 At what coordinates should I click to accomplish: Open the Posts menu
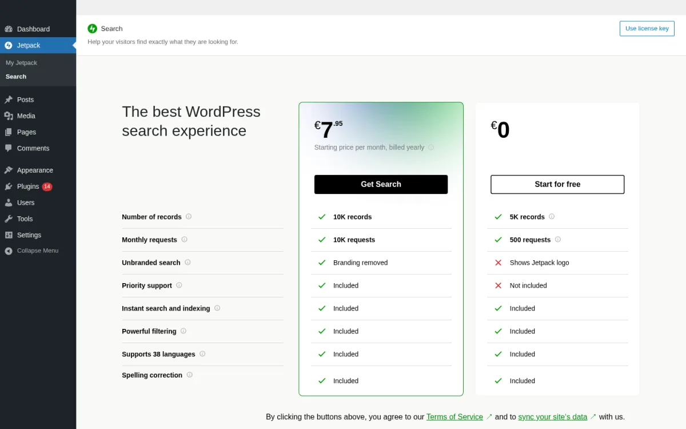tap(38, 100)
